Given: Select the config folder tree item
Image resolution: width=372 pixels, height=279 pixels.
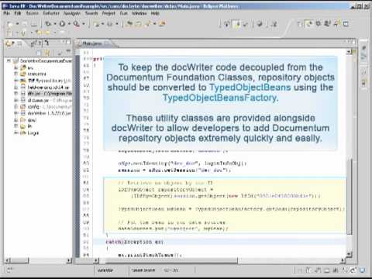Looking at the screenshot, I should point(46,107).
